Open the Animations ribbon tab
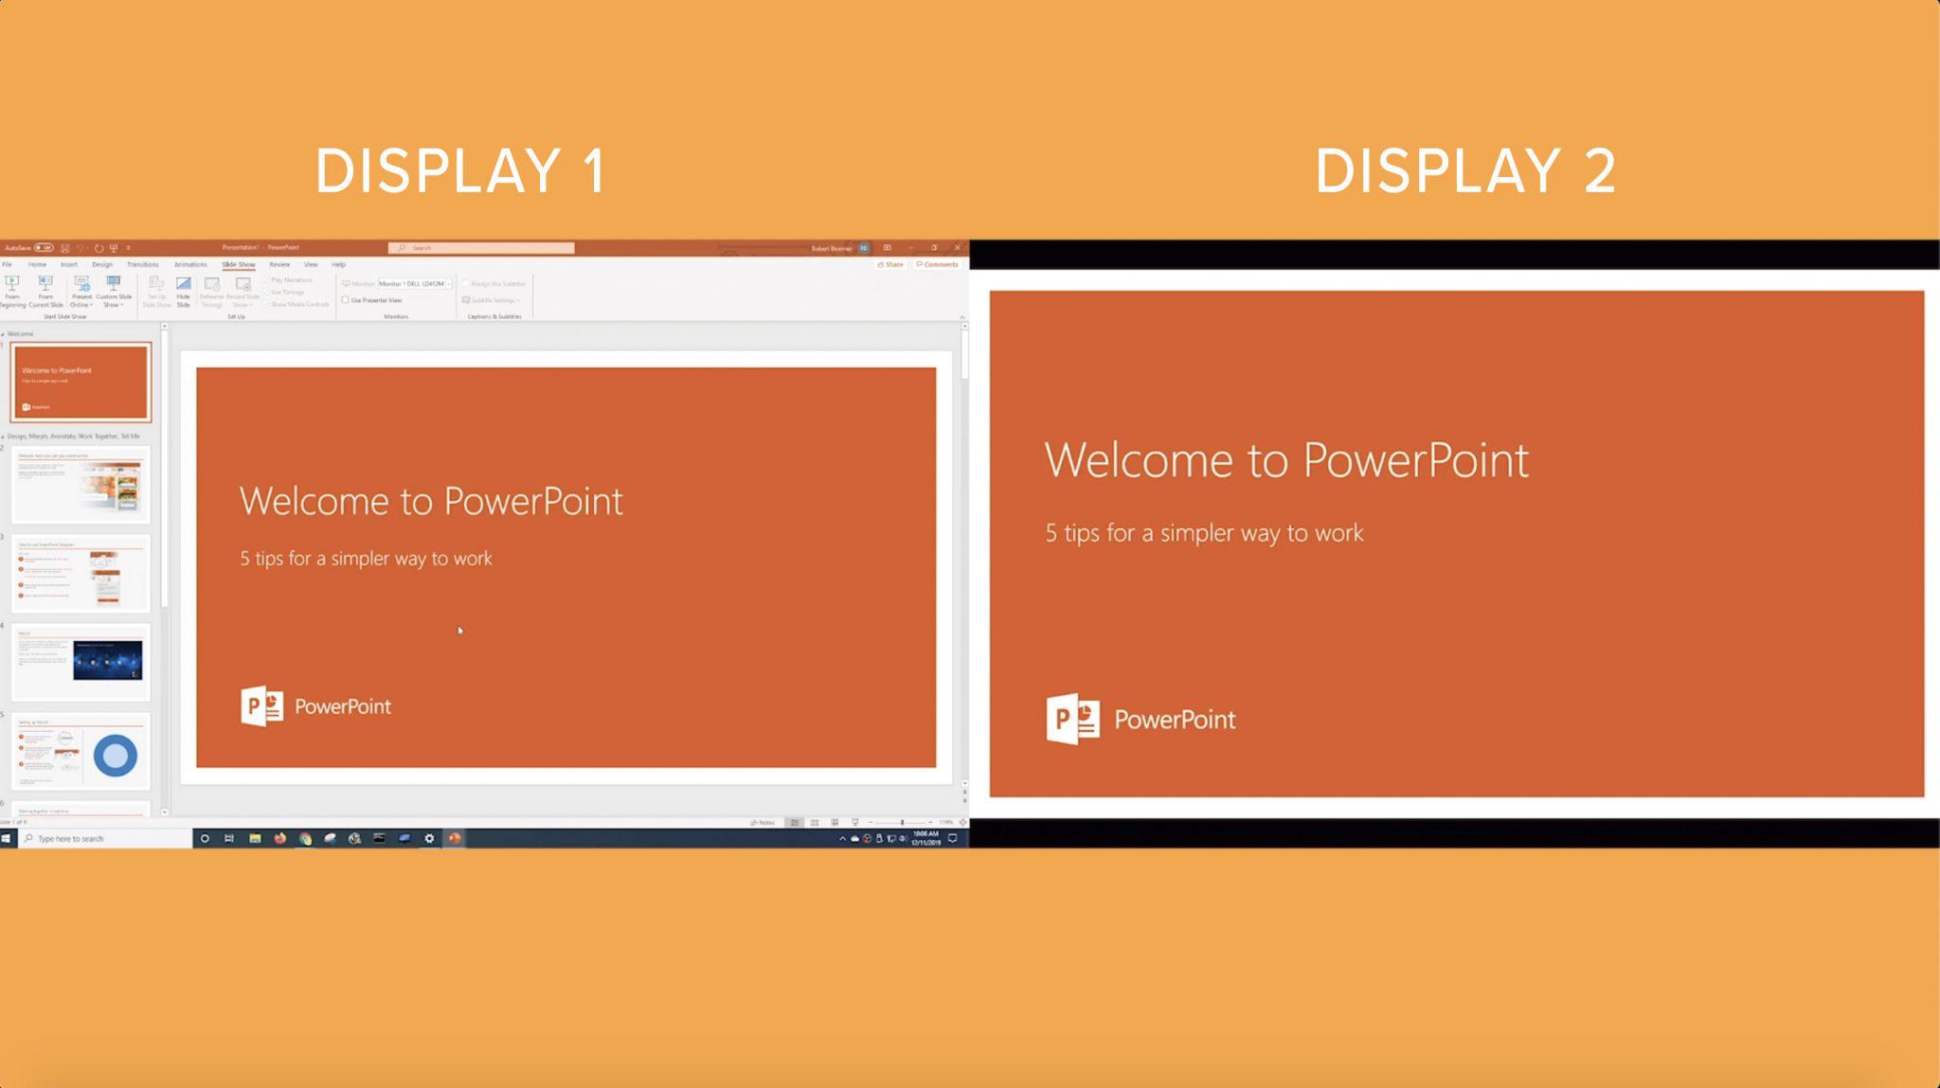The width and height of the screenshot is (1940, 1088). click(191, 264)
